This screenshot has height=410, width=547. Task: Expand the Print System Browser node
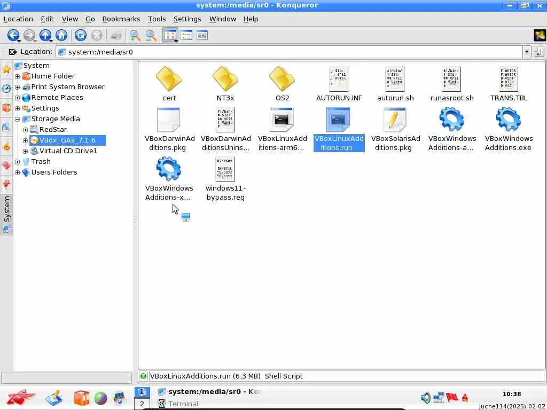[x=18, y=87]
